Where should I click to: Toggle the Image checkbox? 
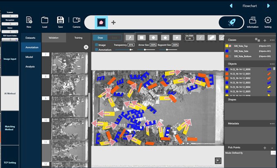coord(97,45)
